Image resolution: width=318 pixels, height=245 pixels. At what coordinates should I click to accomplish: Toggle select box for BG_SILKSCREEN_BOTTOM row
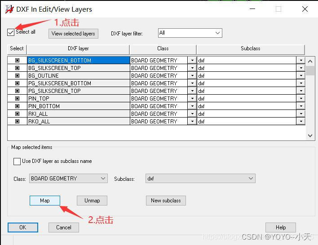coord(17,61)
